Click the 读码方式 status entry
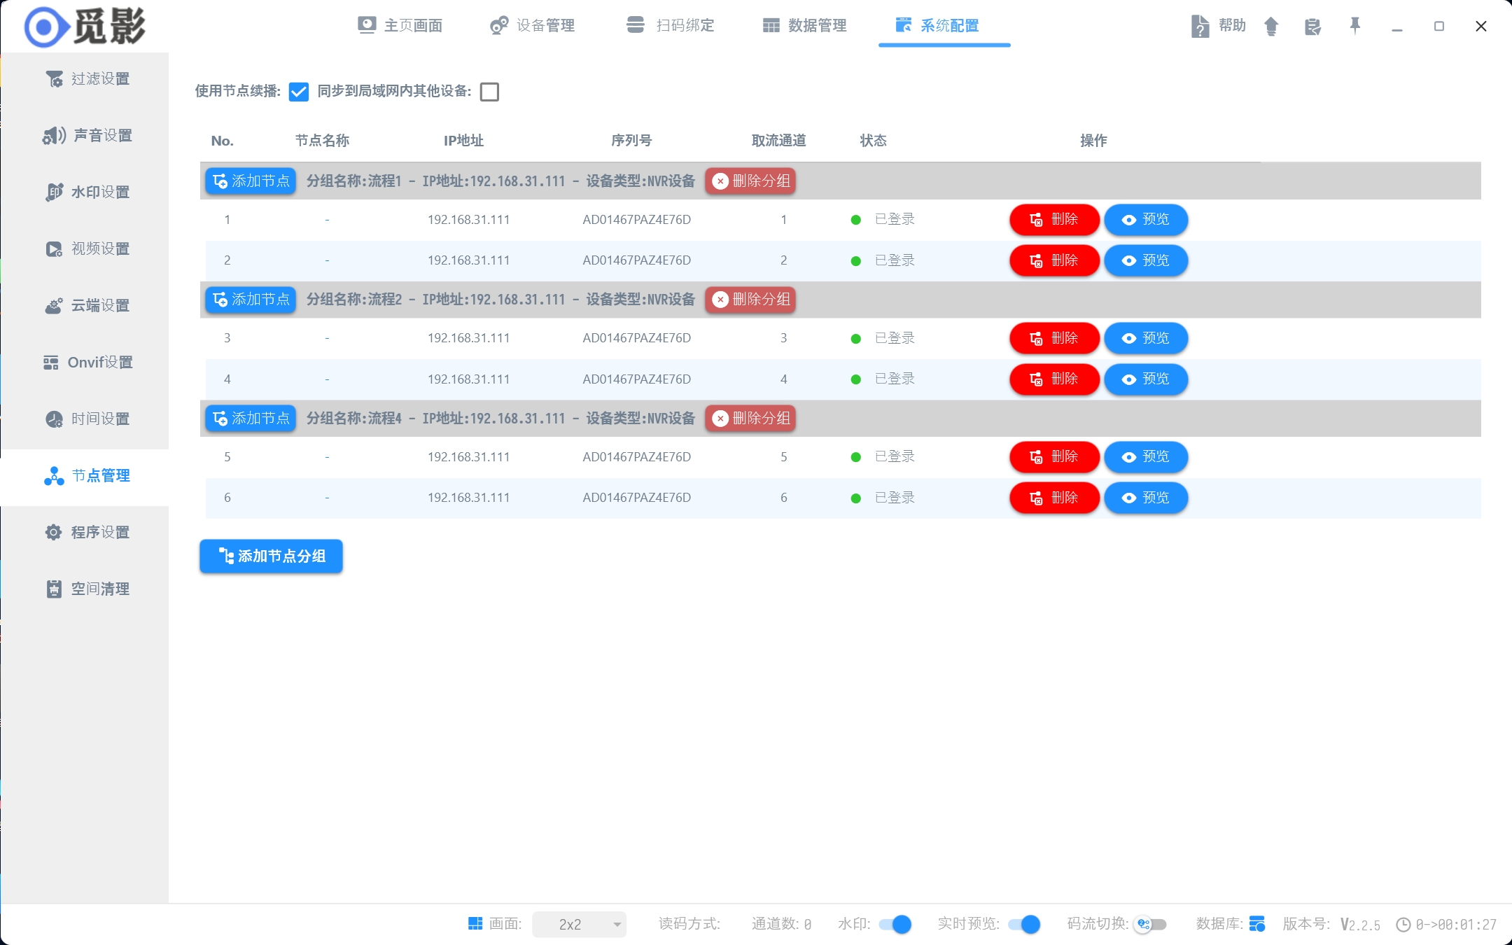1512x945 pixels. pos(689,924)
